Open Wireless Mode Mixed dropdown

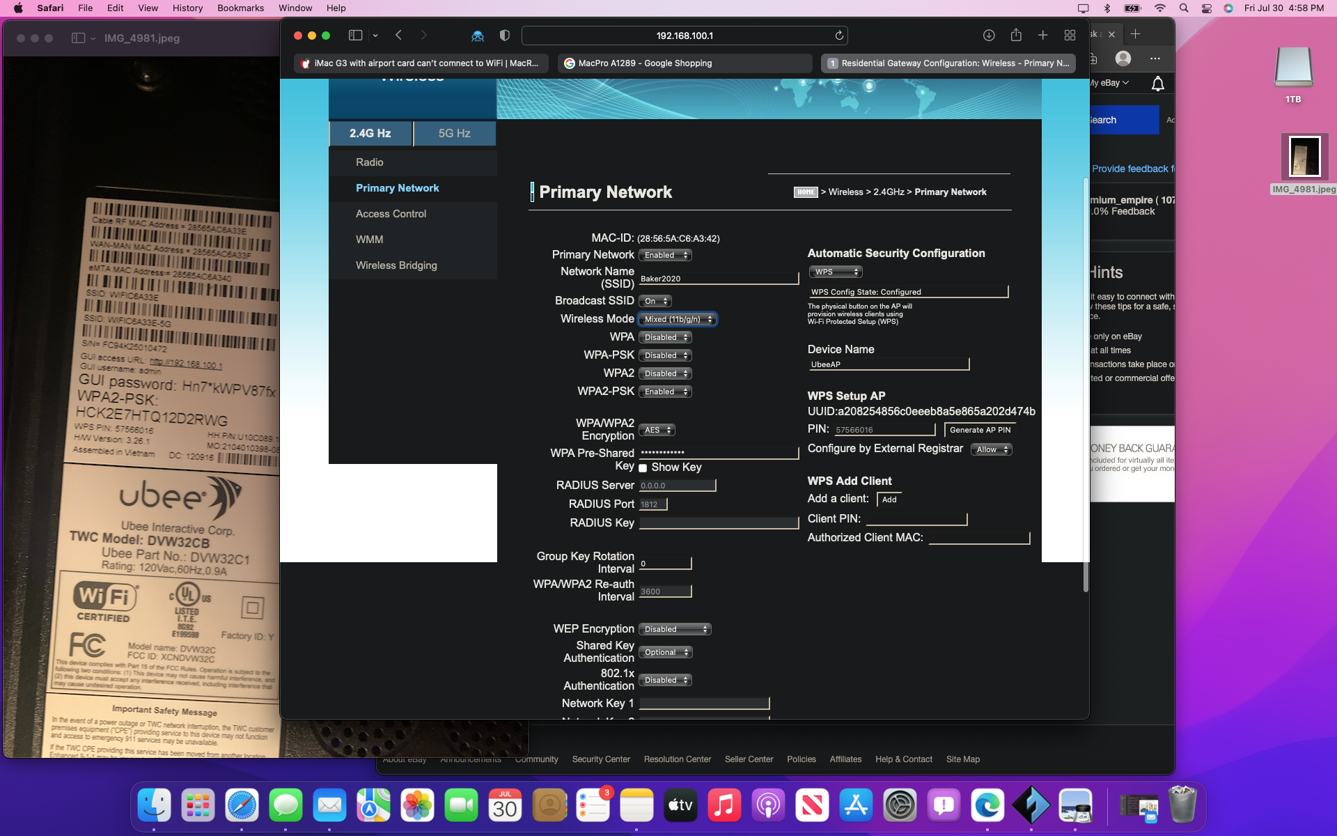point(677,319)
